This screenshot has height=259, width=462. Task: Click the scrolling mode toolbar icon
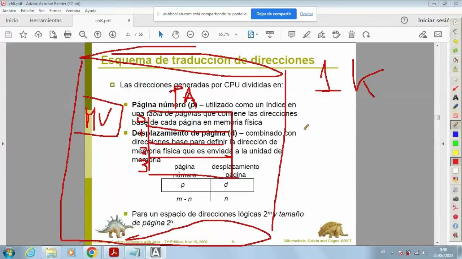coord(270,35)
